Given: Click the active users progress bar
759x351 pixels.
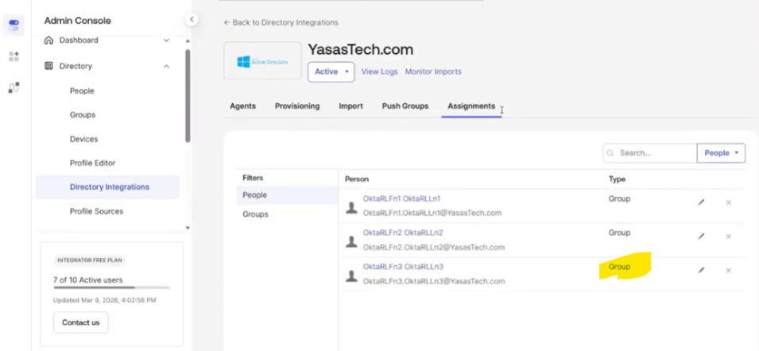Looking at the screenshot, I should click(111, 287).
